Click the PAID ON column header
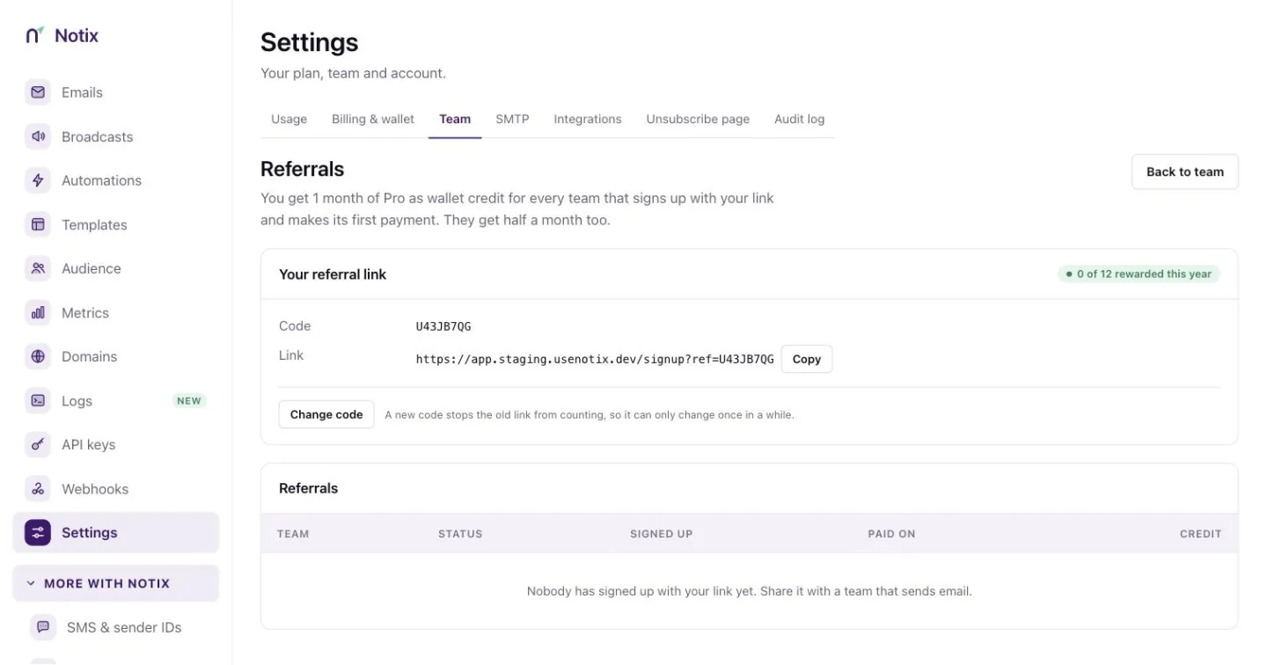 coord(891,534)
